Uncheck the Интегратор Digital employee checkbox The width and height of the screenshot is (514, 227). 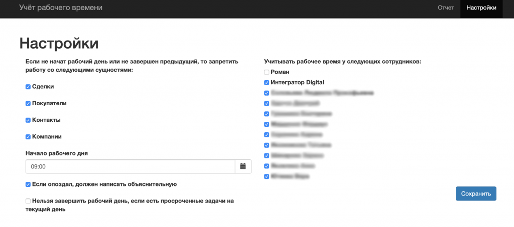click(267, 83)
